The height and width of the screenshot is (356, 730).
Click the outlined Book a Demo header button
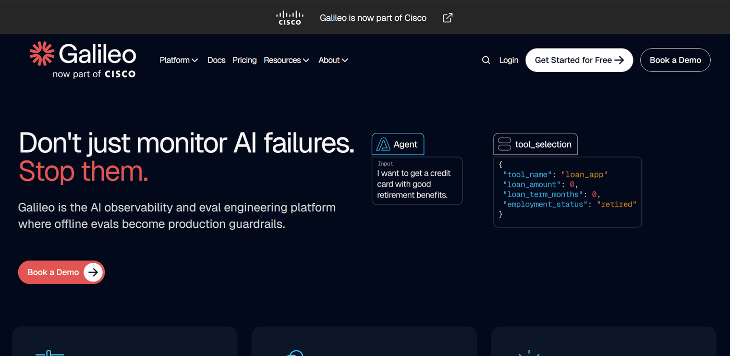675,60
